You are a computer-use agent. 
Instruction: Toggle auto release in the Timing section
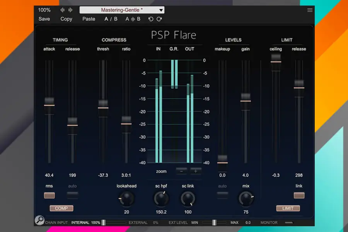[x=72, y=195]
